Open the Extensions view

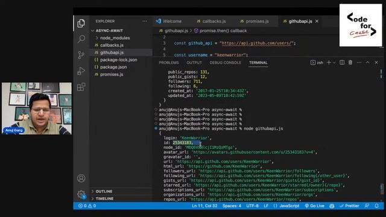tap(81, 87)
